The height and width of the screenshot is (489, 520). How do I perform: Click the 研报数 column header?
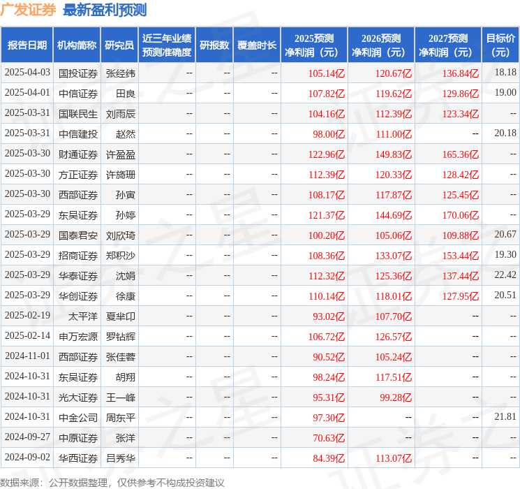(214, 45)
